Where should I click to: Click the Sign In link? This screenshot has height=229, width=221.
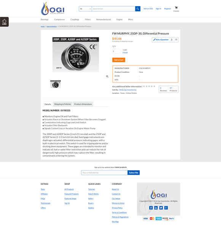click(158, 9)
